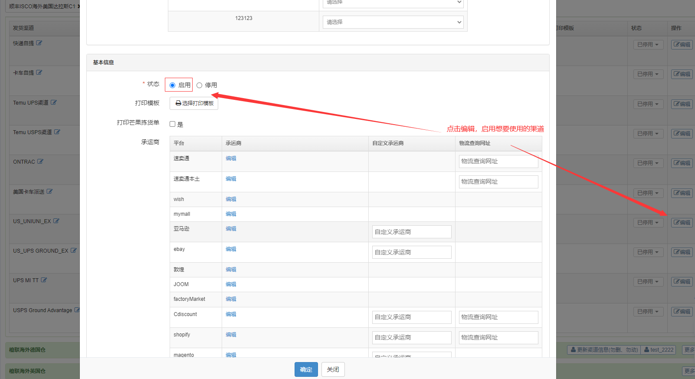Viewport: 695px width, 379px height.
Task: Click edit icon beside Temu UPS渠道
Action: point(54,102)
